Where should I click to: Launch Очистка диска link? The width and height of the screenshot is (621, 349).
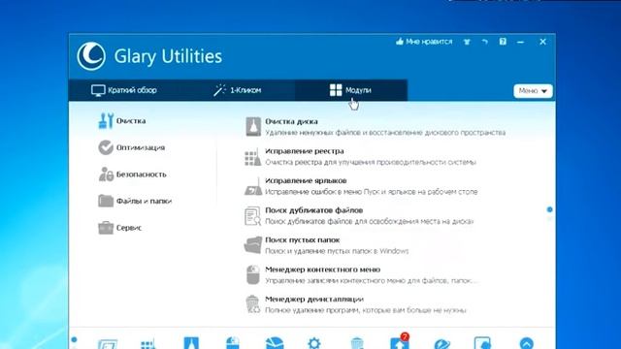pyautogui.click(x=291, y=121)
